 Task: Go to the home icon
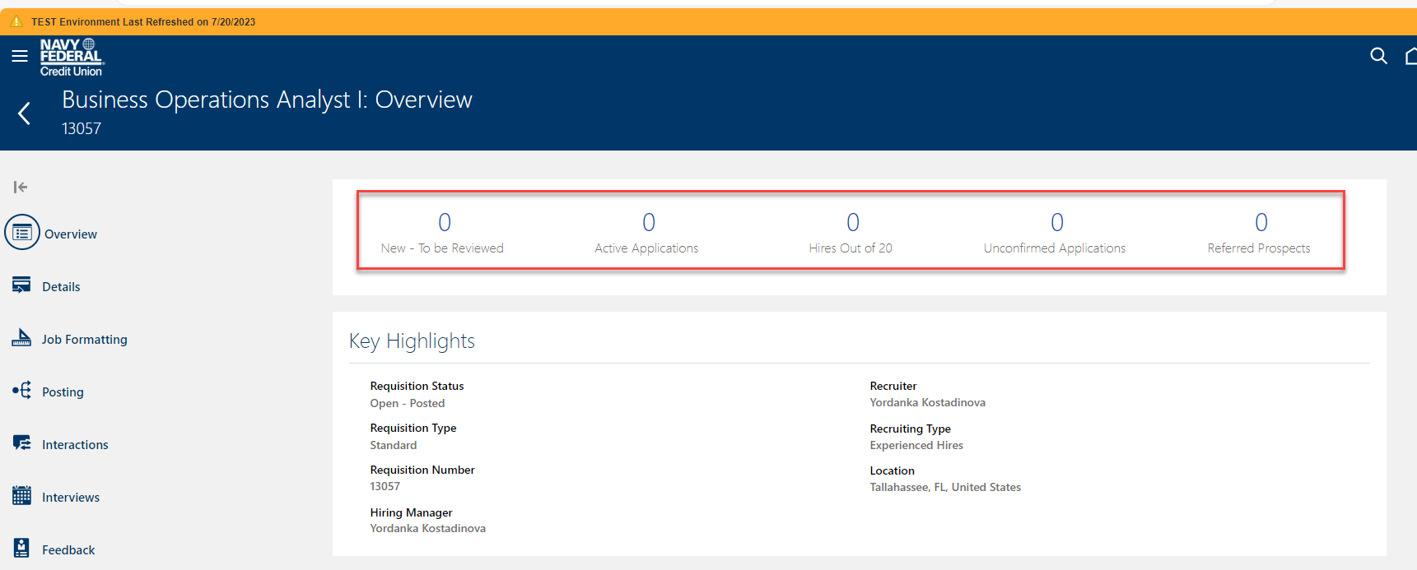tap(1410, 56)
